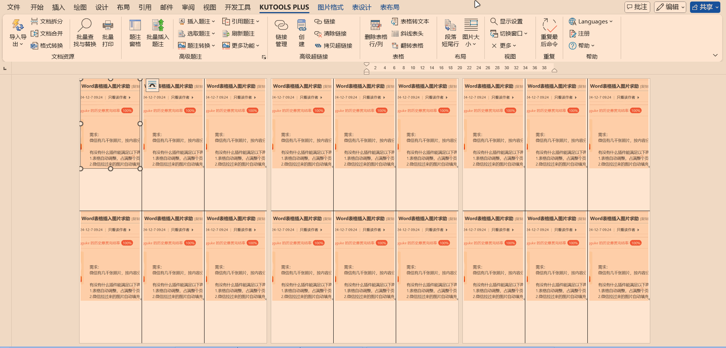Expand the Languages dropdown
The image size is (726, 348).
coord(591,22)
